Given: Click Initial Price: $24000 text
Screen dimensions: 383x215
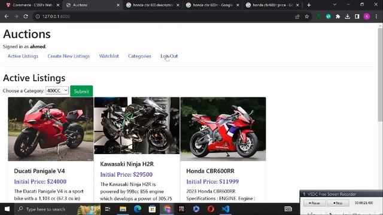Looking at the screenshot, I should (x=40, y=182).
